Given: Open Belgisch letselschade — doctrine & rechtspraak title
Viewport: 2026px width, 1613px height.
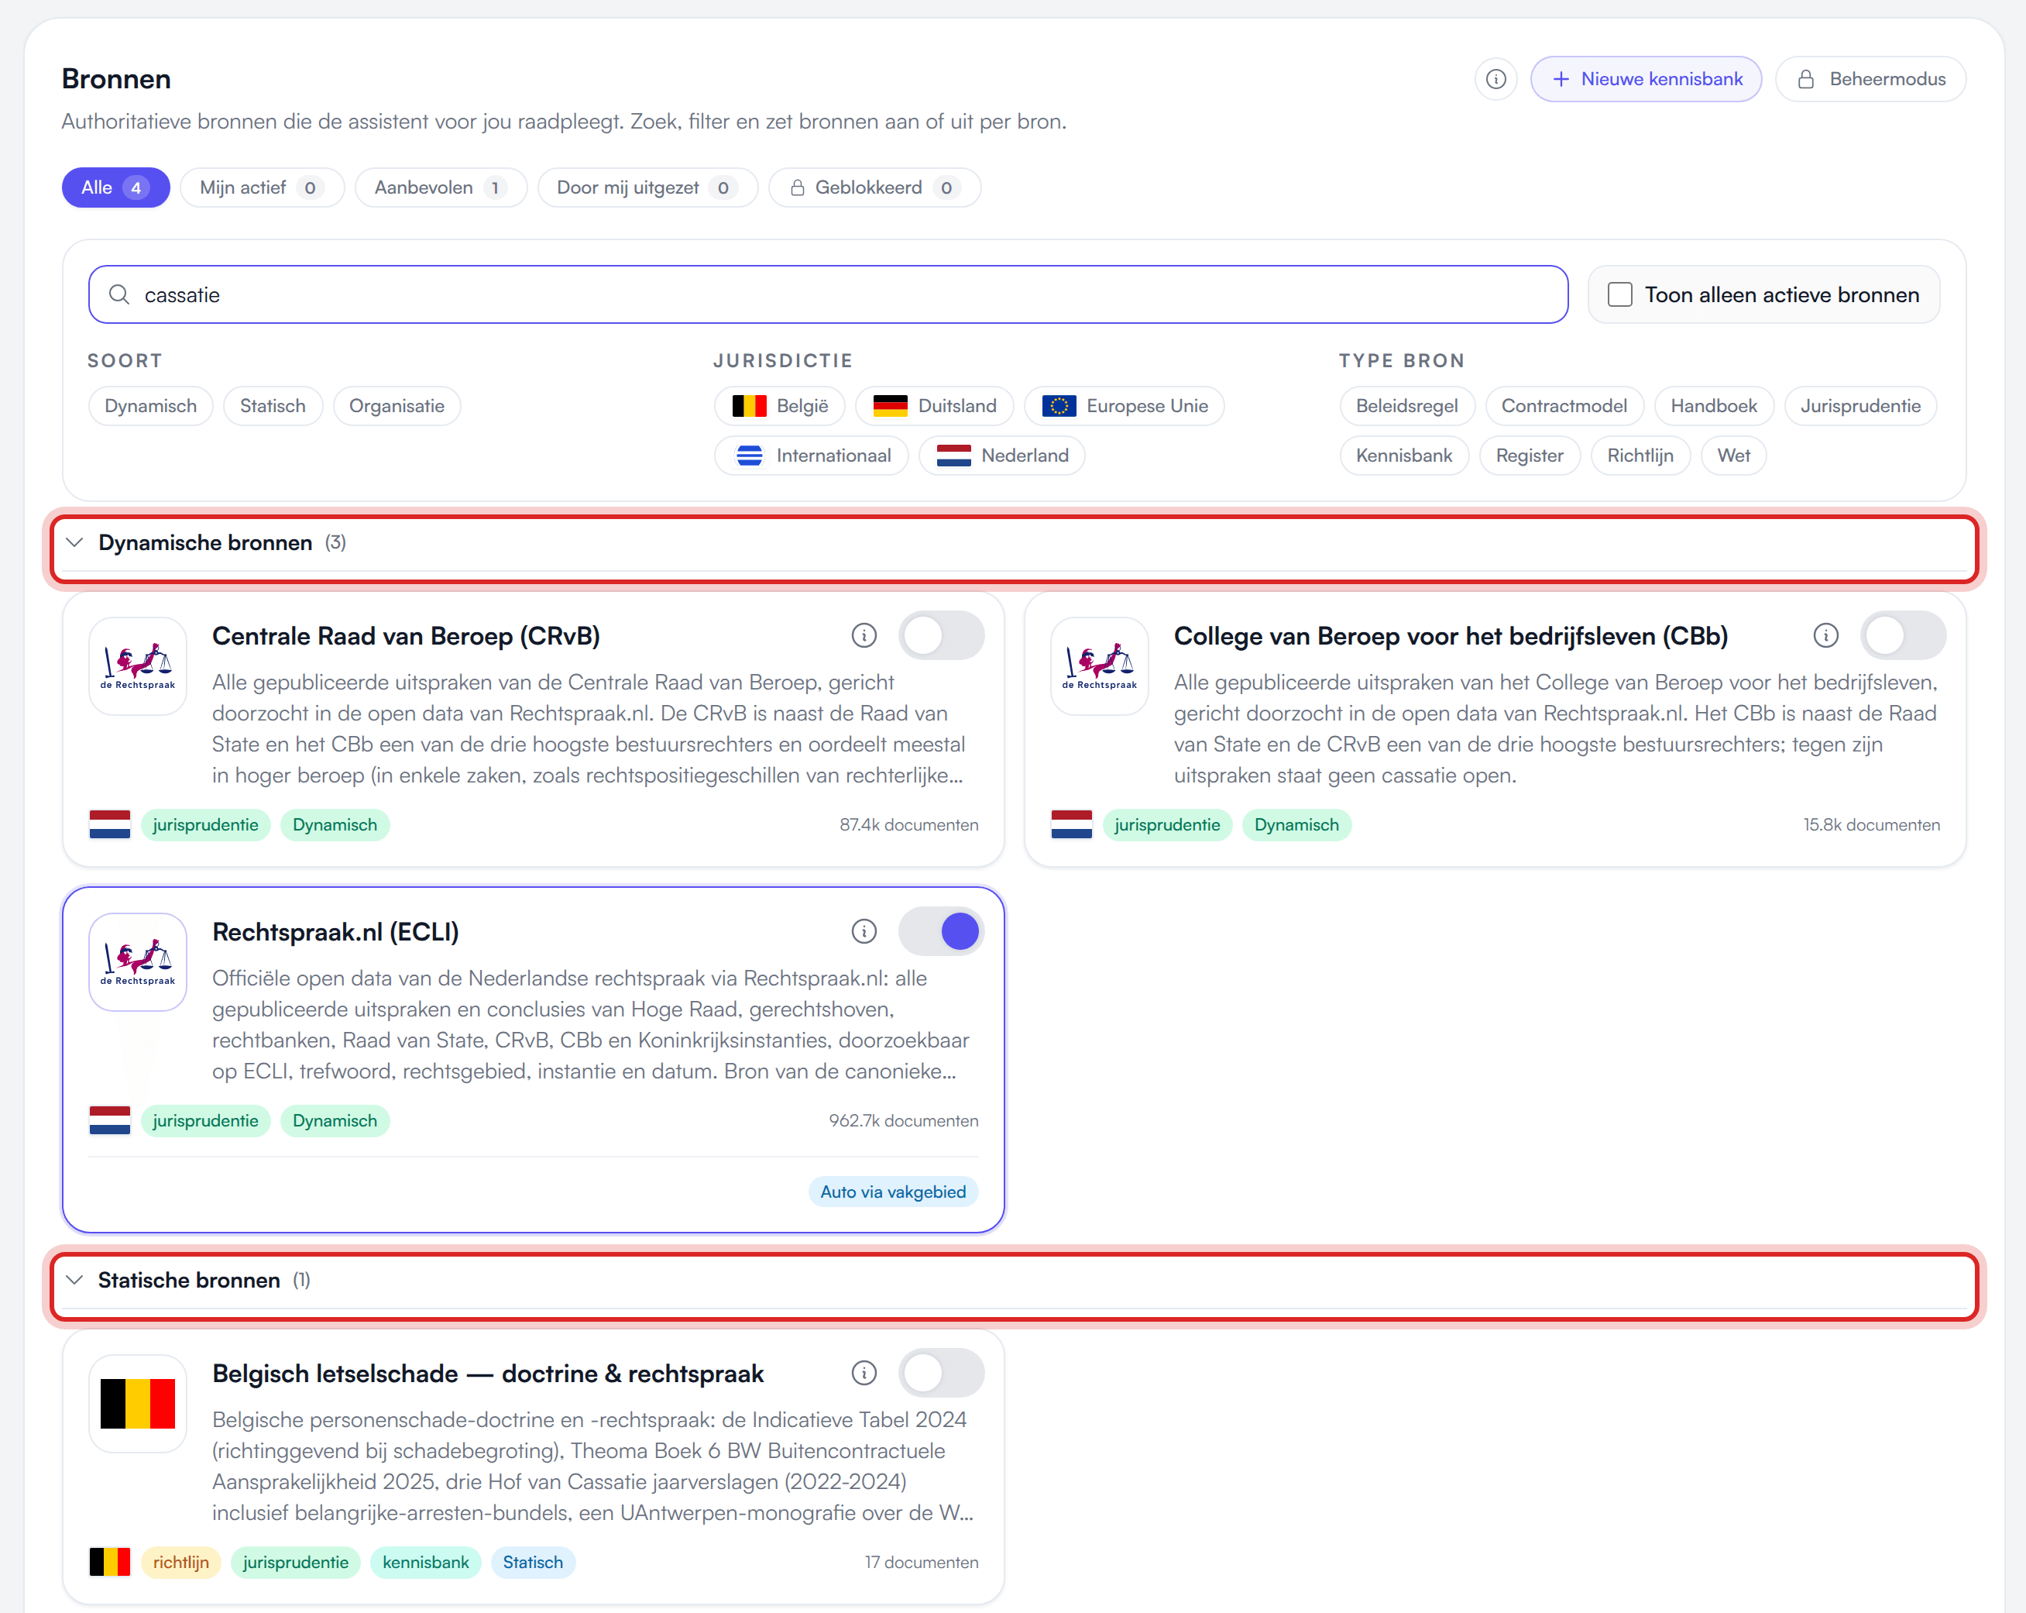Looking at the screenshot, I should click(488, 1374).
